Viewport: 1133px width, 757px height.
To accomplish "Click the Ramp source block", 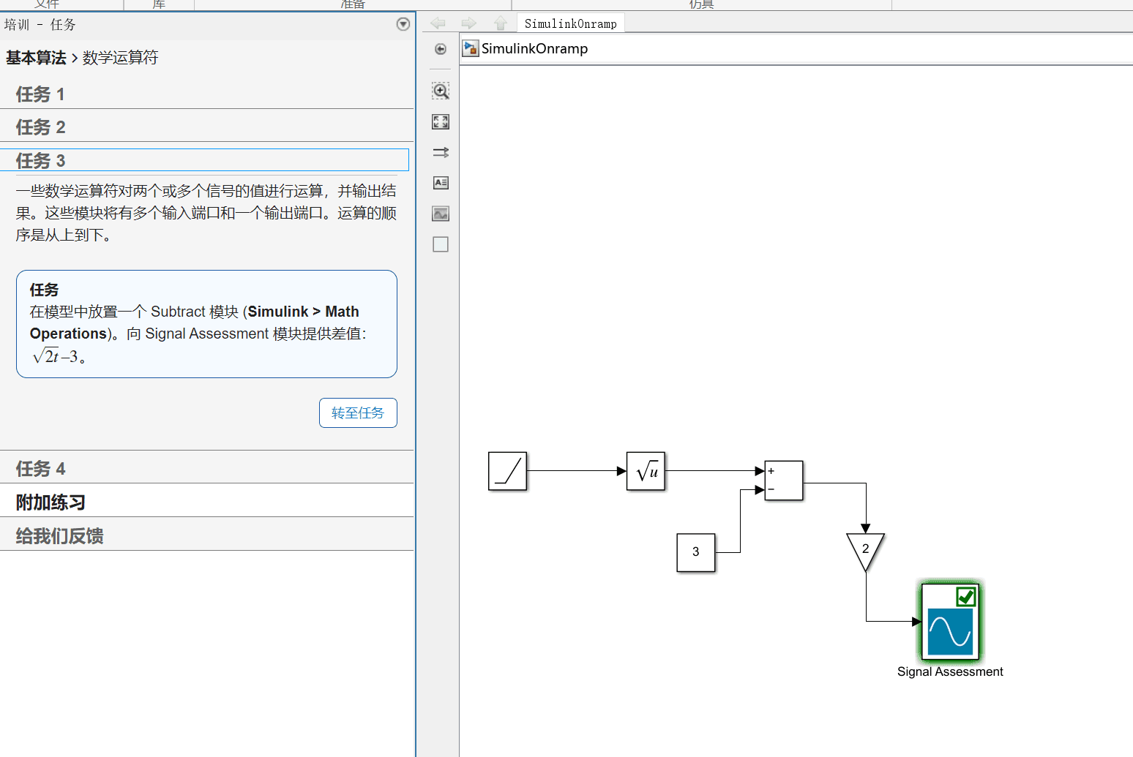I will click(x=507, y=471).
